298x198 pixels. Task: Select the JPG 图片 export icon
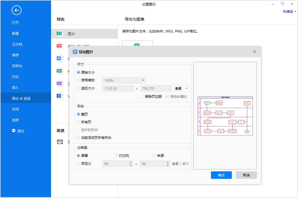click(x=59, y=33)
